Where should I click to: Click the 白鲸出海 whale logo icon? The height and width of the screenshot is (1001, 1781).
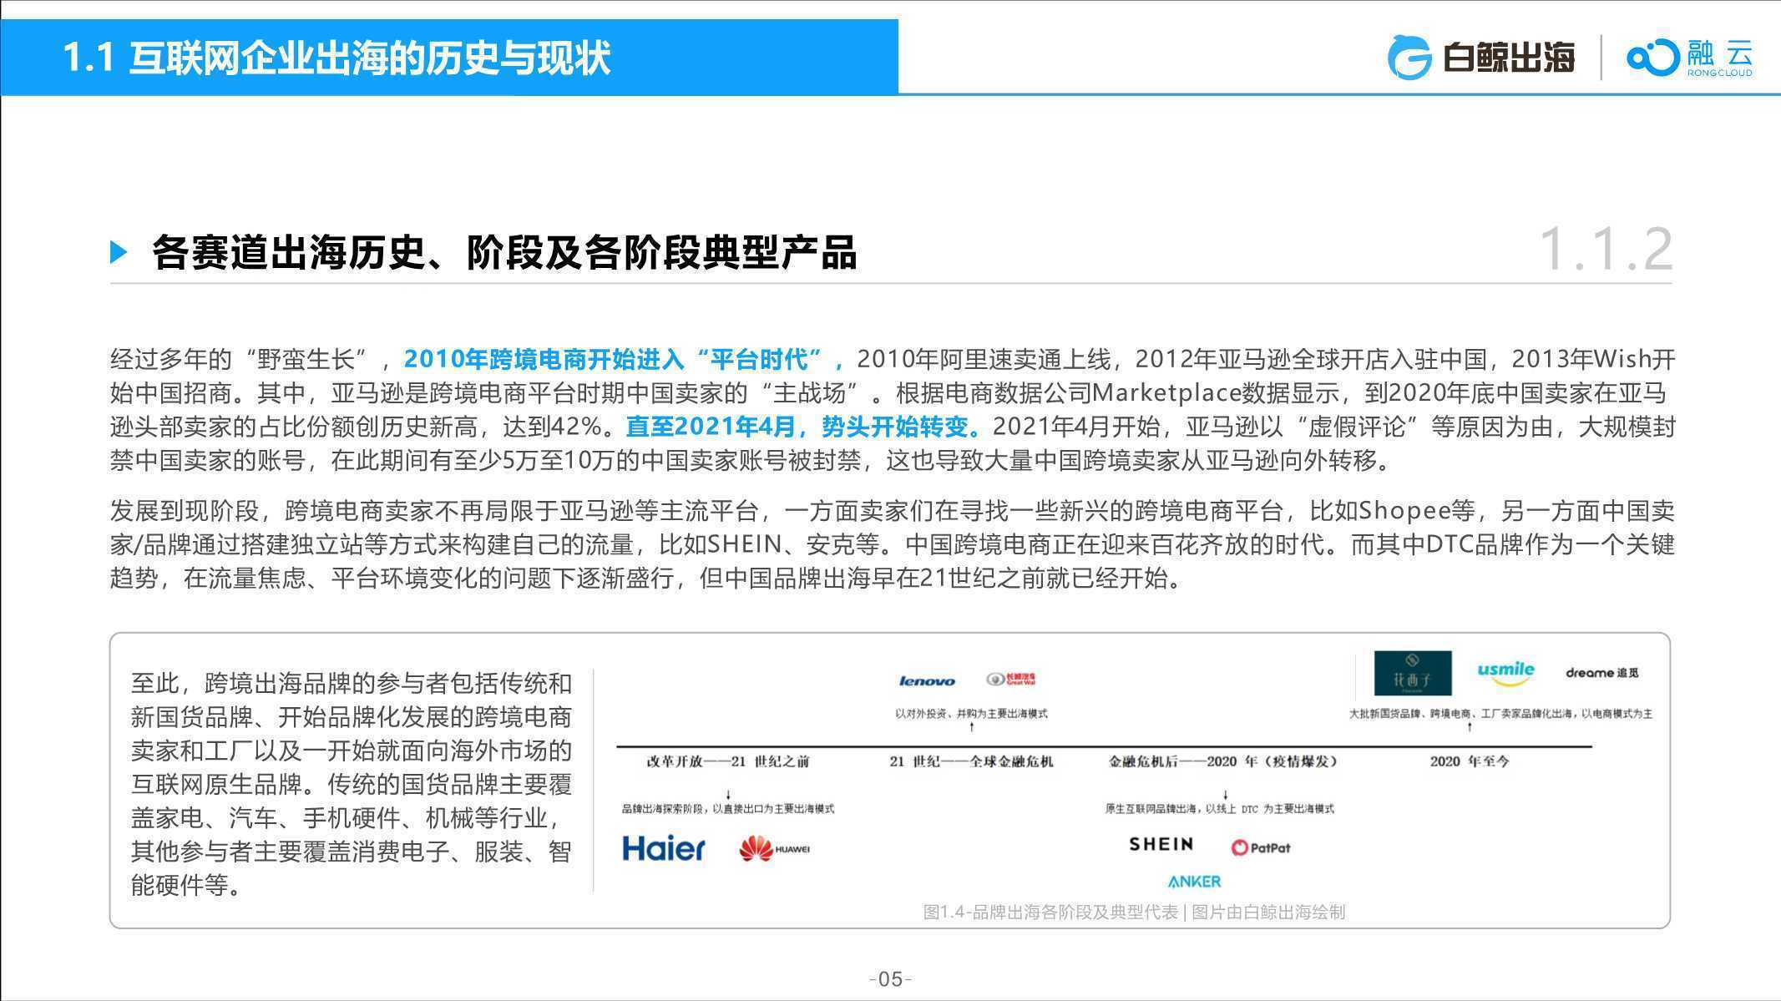pyautogui.click(x=1409, y=58)
